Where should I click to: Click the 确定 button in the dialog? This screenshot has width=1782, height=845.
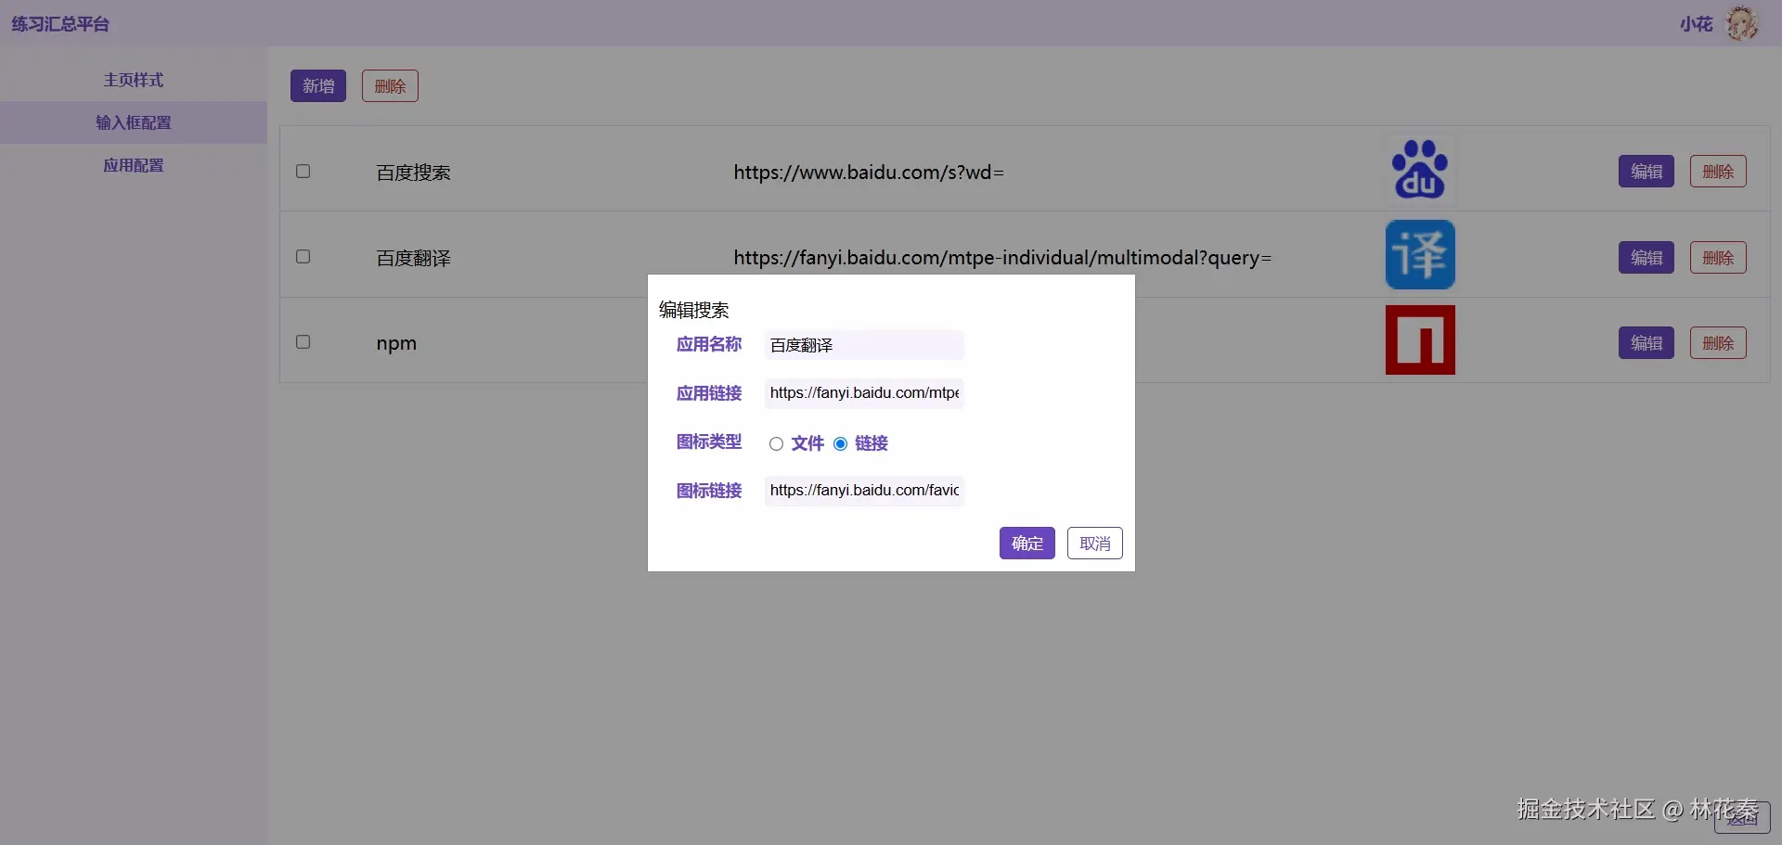click(1027, 543)
